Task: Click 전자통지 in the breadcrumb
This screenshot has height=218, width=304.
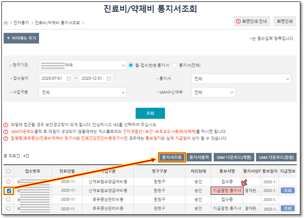Action: click(x=21, y=23)
